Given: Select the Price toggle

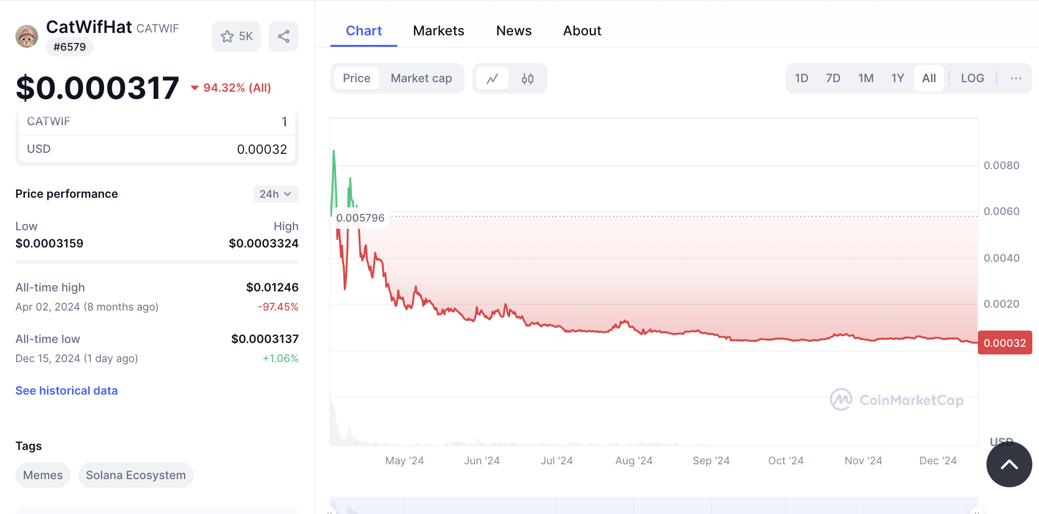Looking at the screenshot, I should point(357,78).
